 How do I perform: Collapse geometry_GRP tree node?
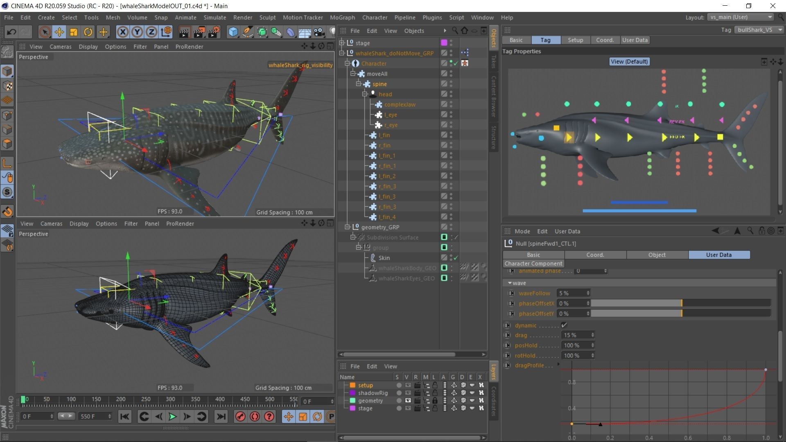[x=347, y=227]
